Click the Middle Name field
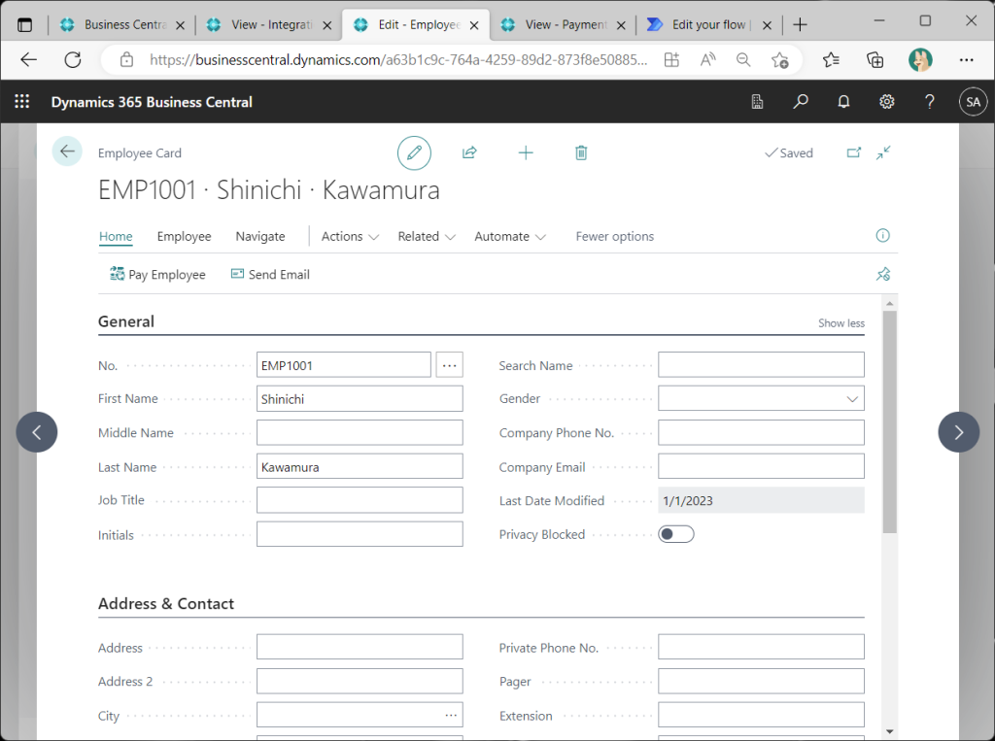Image resolution: width=995 pixels, height=741 pixels. [360, 433]
